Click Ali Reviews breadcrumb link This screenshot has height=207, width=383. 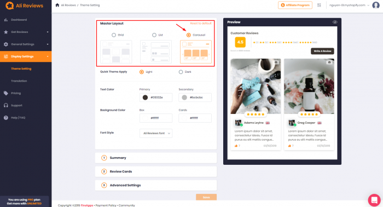pyautogui.click(x=68, y=5)
